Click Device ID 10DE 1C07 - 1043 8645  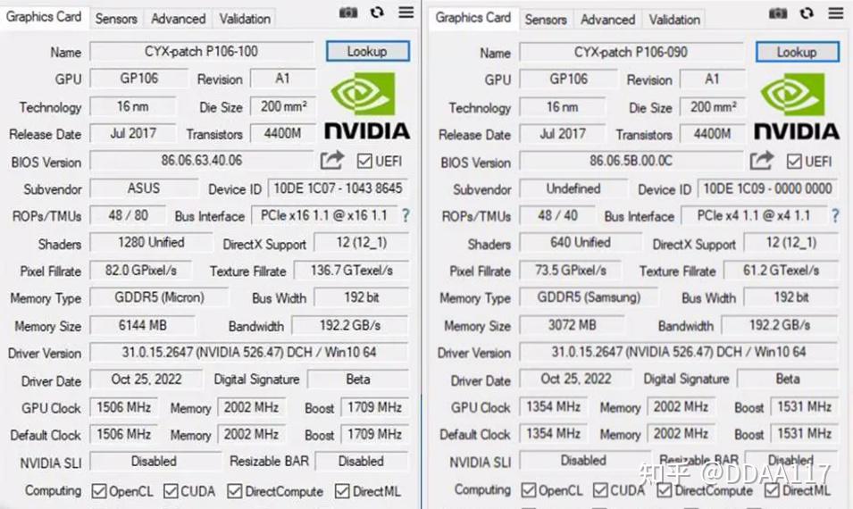point(338,188)
